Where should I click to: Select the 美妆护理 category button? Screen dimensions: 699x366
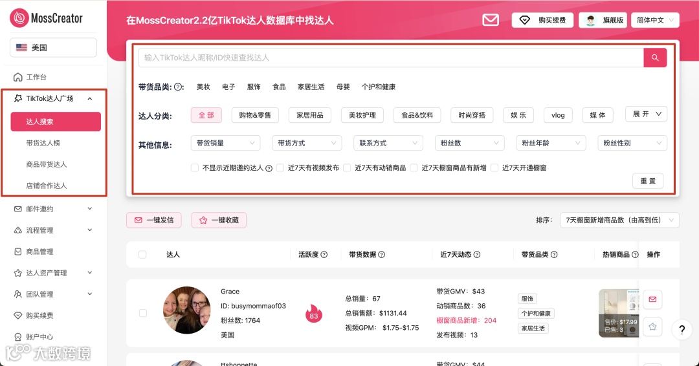[362, 115]
